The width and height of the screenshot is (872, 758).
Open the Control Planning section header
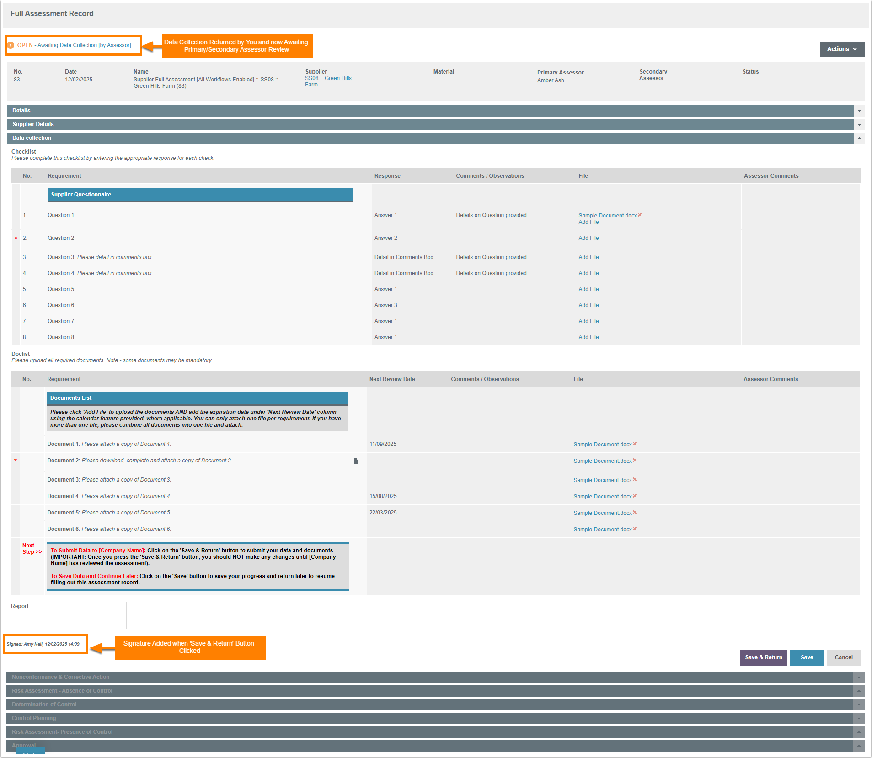coord(34,718)
